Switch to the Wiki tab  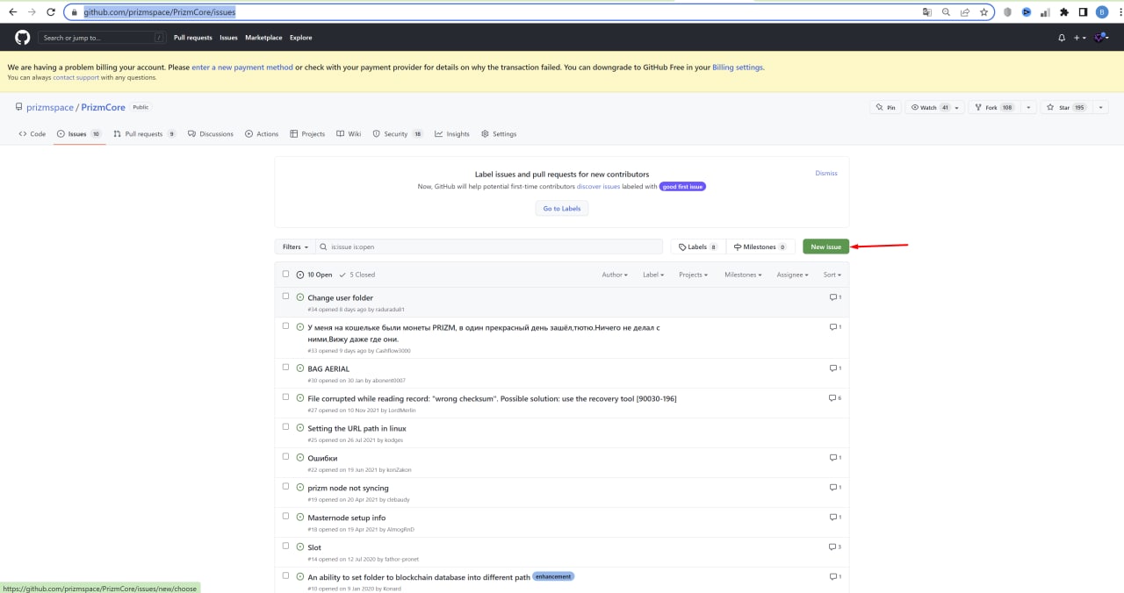[349, 134]
